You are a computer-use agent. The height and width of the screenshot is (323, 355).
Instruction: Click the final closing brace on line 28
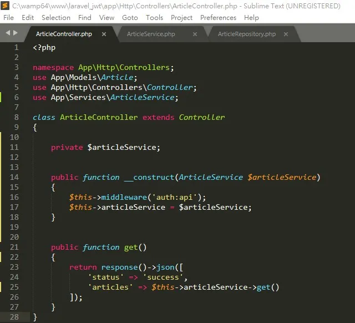(35, 317)
